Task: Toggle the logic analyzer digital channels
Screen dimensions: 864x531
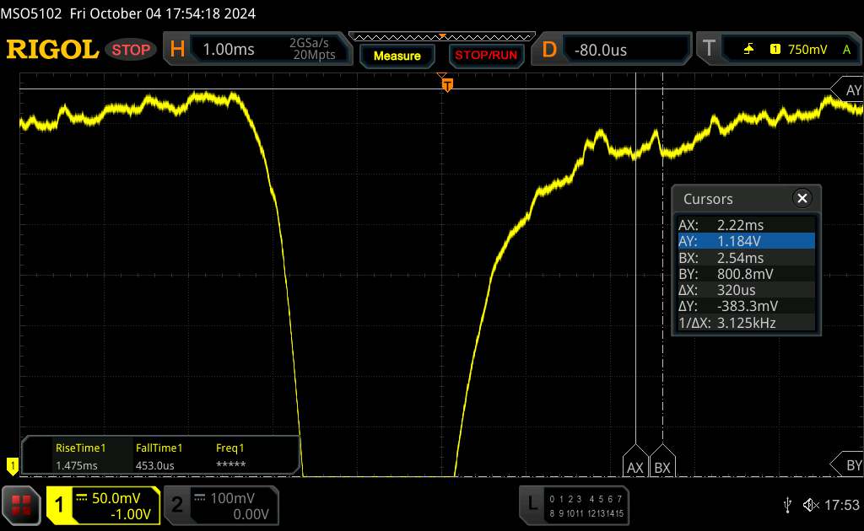Action: [x=575, y=505]
